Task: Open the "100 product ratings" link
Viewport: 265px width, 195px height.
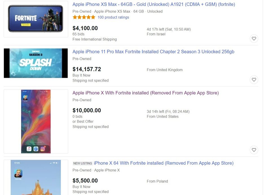Action: (x=113, y=17)
